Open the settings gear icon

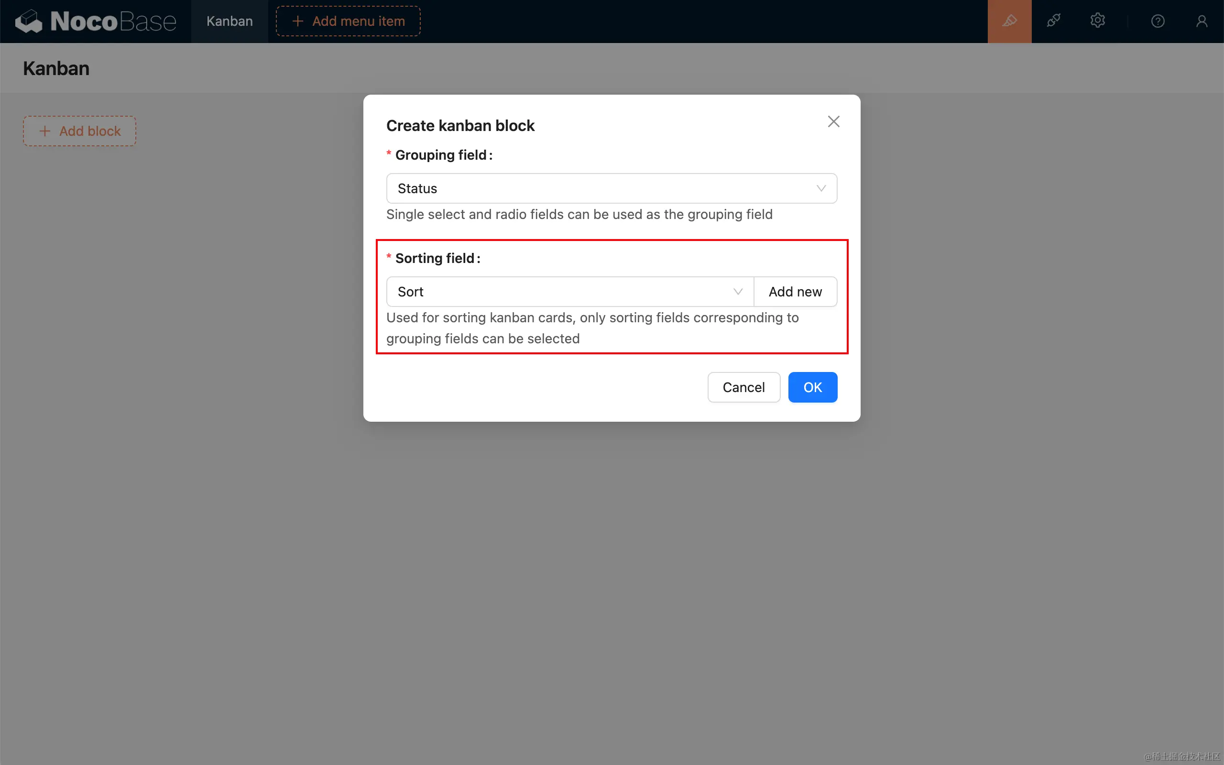(x=1097, y=21)
